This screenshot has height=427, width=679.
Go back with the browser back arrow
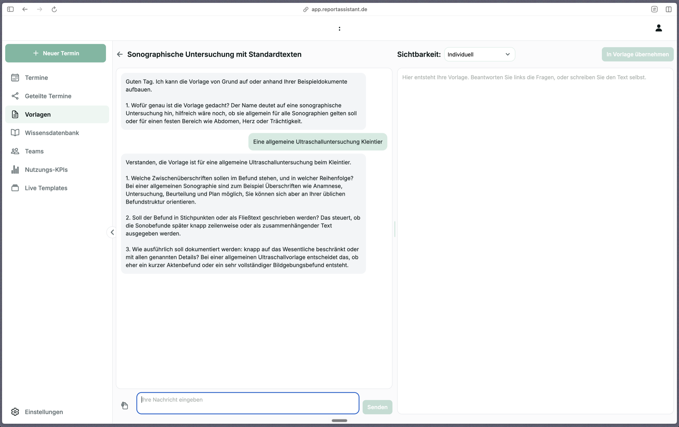[25, 9]
